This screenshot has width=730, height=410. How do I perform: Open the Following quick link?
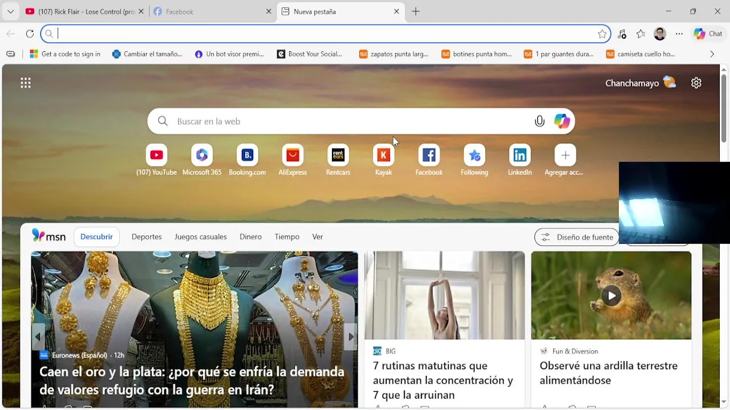474,160
